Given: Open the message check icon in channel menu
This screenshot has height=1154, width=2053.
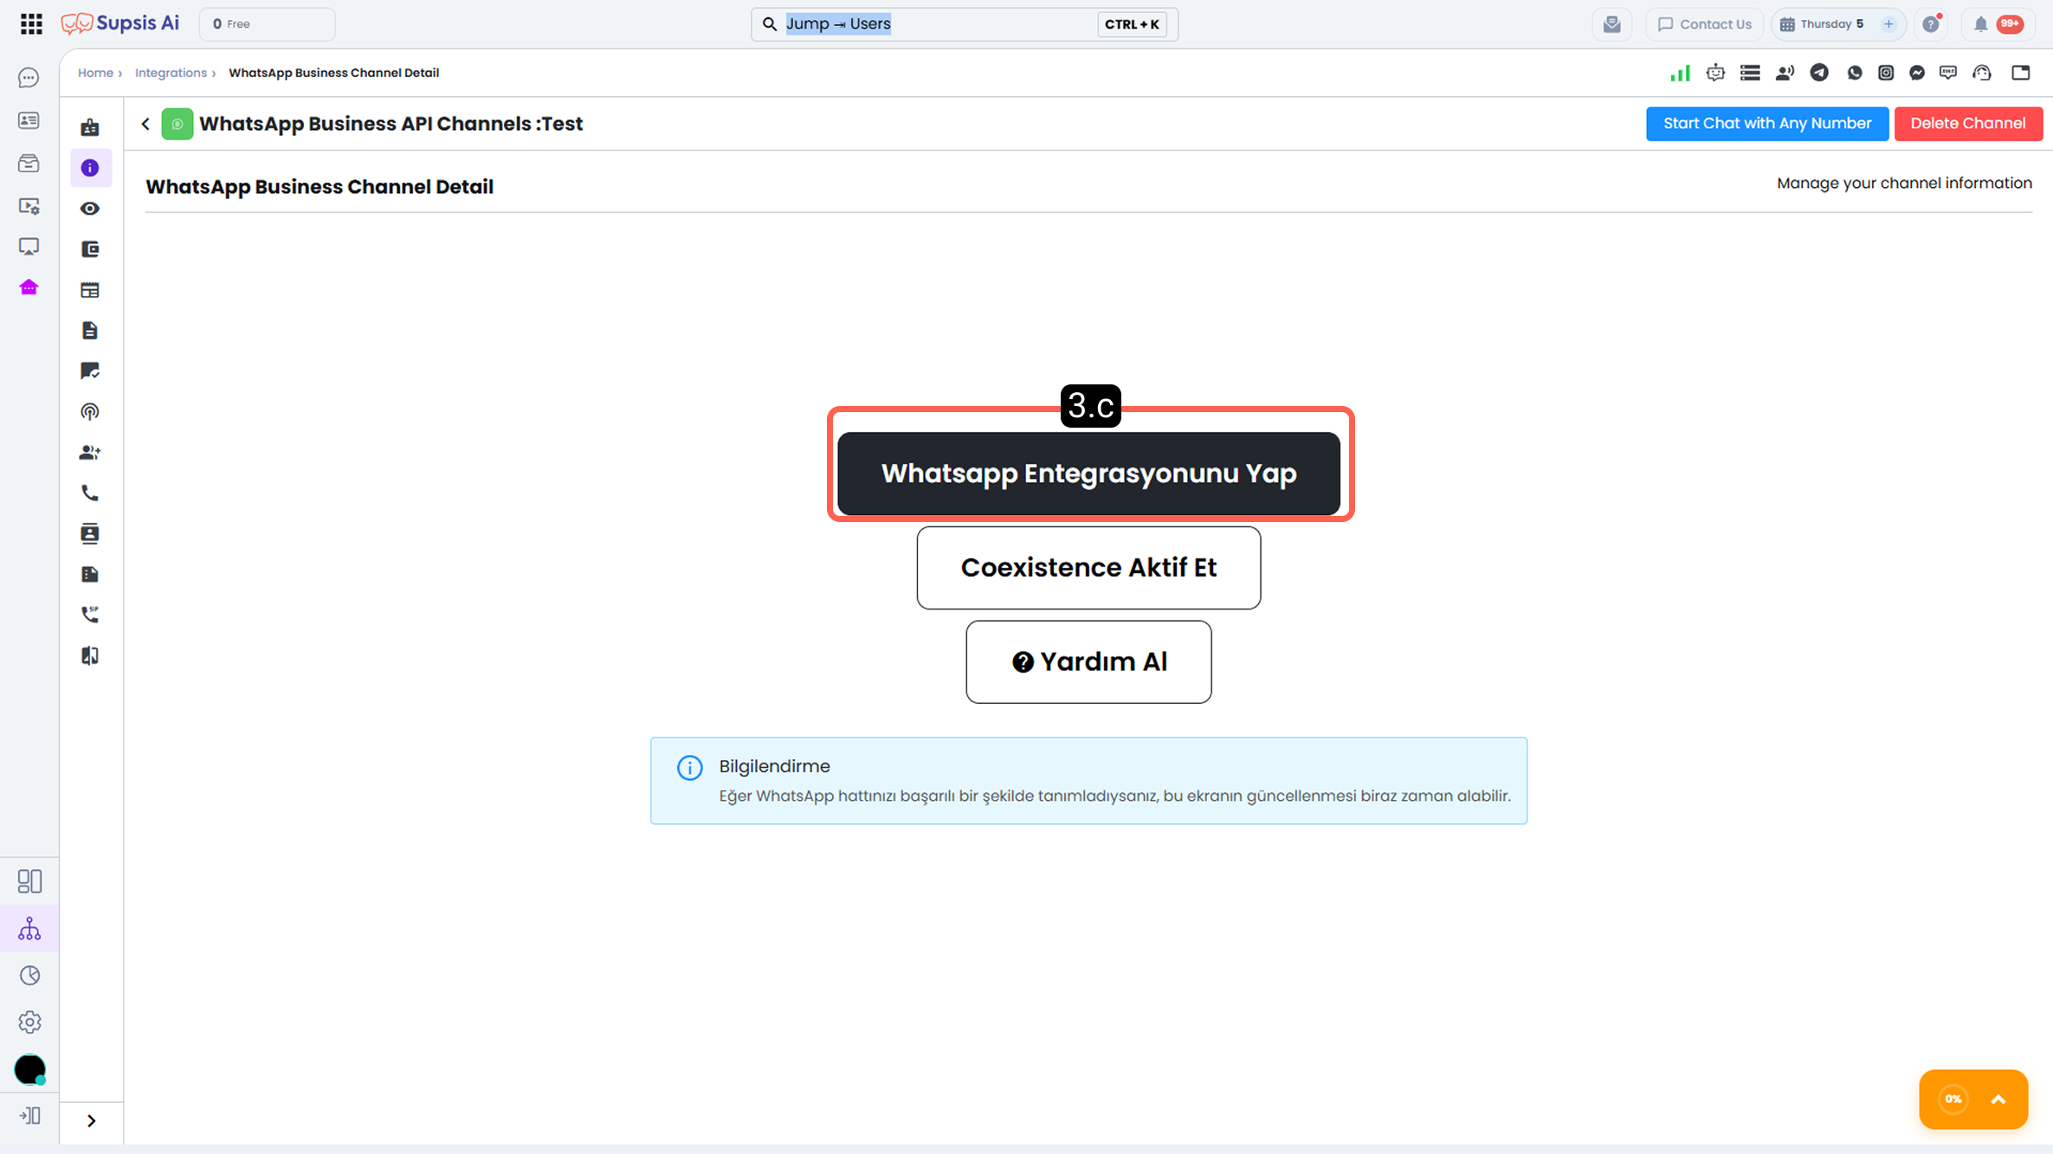Looking at the screenshot, I should tap(90, 371).
